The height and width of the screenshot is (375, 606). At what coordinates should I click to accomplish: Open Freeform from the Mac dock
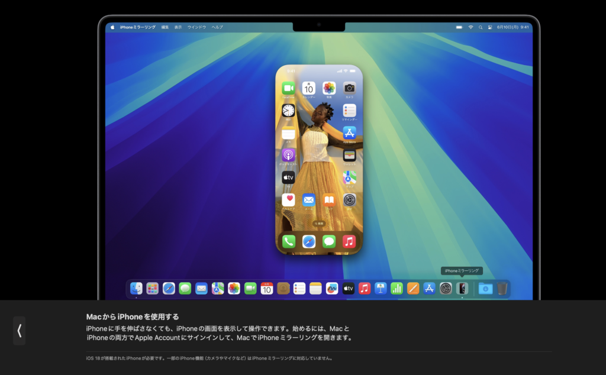pyautogui.click(x=332, y=288)
